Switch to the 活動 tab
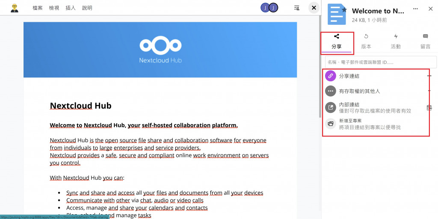The width and height of the screenshot is (438, 219). (396, 42)
